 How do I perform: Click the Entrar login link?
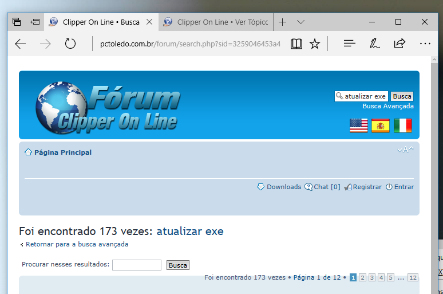tap(404, 187)
